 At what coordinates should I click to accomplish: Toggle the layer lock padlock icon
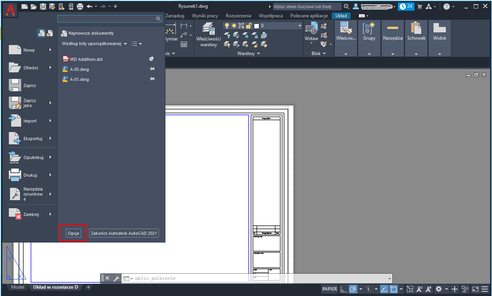tap(249, 26)
